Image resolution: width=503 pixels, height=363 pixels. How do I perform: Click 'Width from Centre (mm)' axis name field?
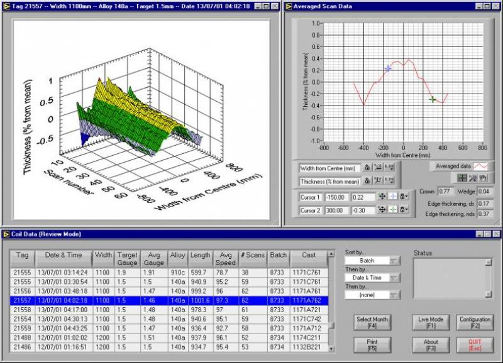[329, 168]
